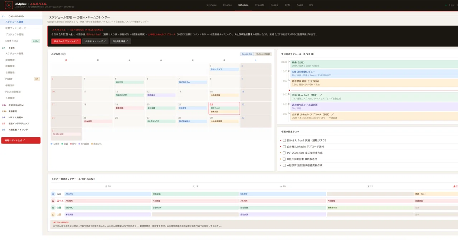Viewport: 458px width, 240px height.
Task: Open 田中さん1on1 link in intelligence banner
Action: click(x=94, y=34)
